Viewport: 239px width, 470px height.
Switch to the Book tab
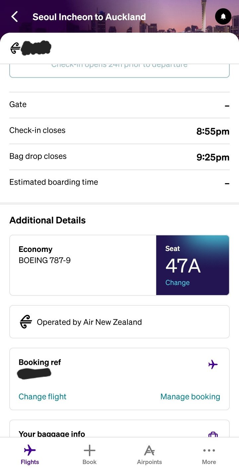[90, 454]
